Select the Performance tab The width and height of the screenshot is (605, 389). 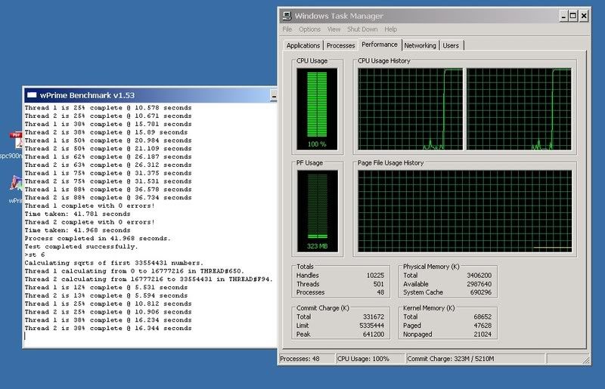(x=380, y=45)
